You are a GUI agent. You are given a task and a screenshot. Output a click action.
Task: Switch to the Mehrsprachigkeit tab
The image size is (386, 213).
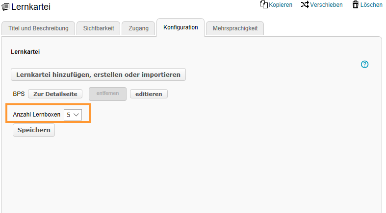pos(235,28)
